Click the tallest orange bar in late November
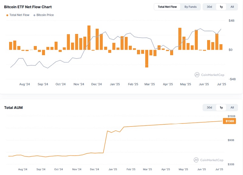 (x=89, y=38)
